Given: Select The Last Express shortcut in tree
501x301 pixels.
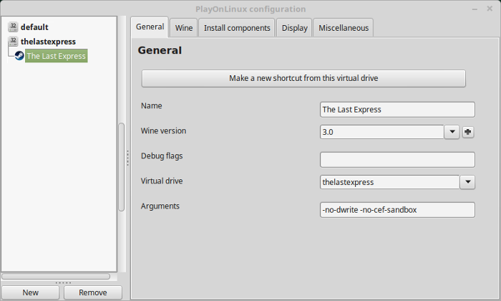Looking at the screenshot, I should (x=57, y=56).
